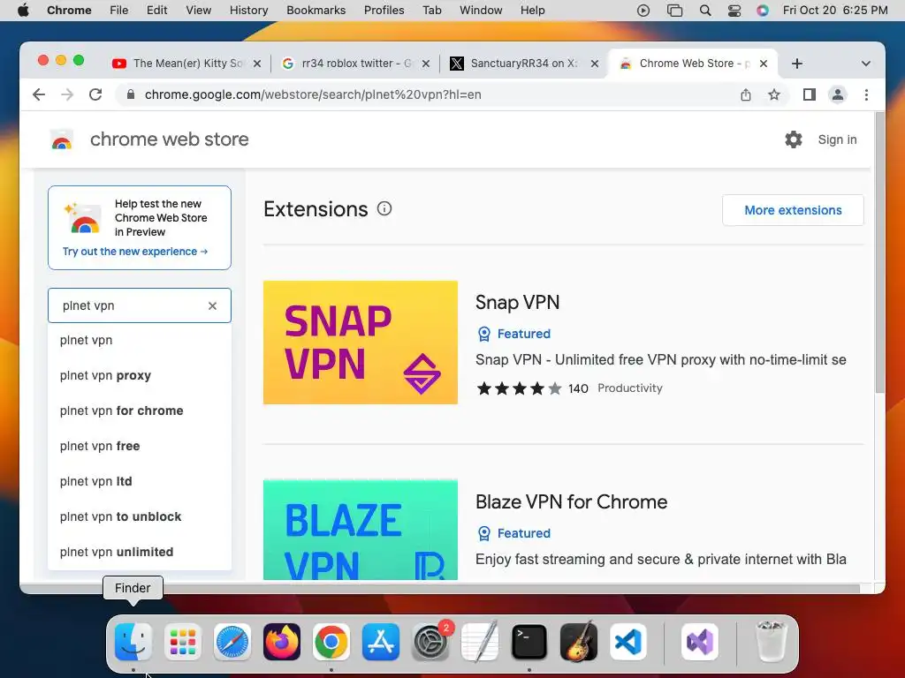The width and height of the screenshot is (905, 678).
Task: Click the Featured badge under Snap VPN
Action: [514, 334]
